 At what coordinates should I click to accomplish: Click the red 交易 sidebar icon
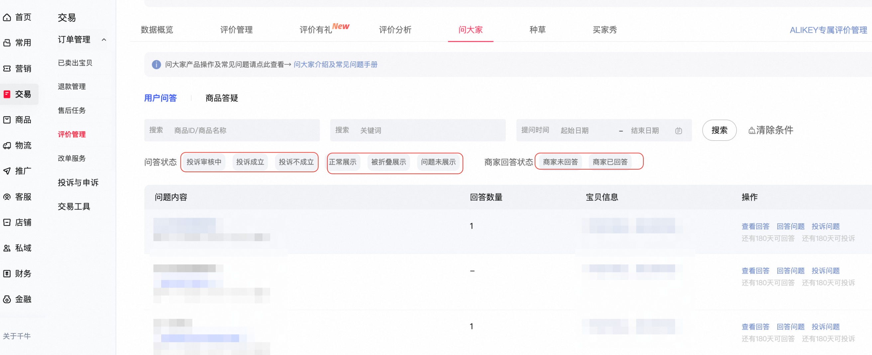(x=7, y=94)
